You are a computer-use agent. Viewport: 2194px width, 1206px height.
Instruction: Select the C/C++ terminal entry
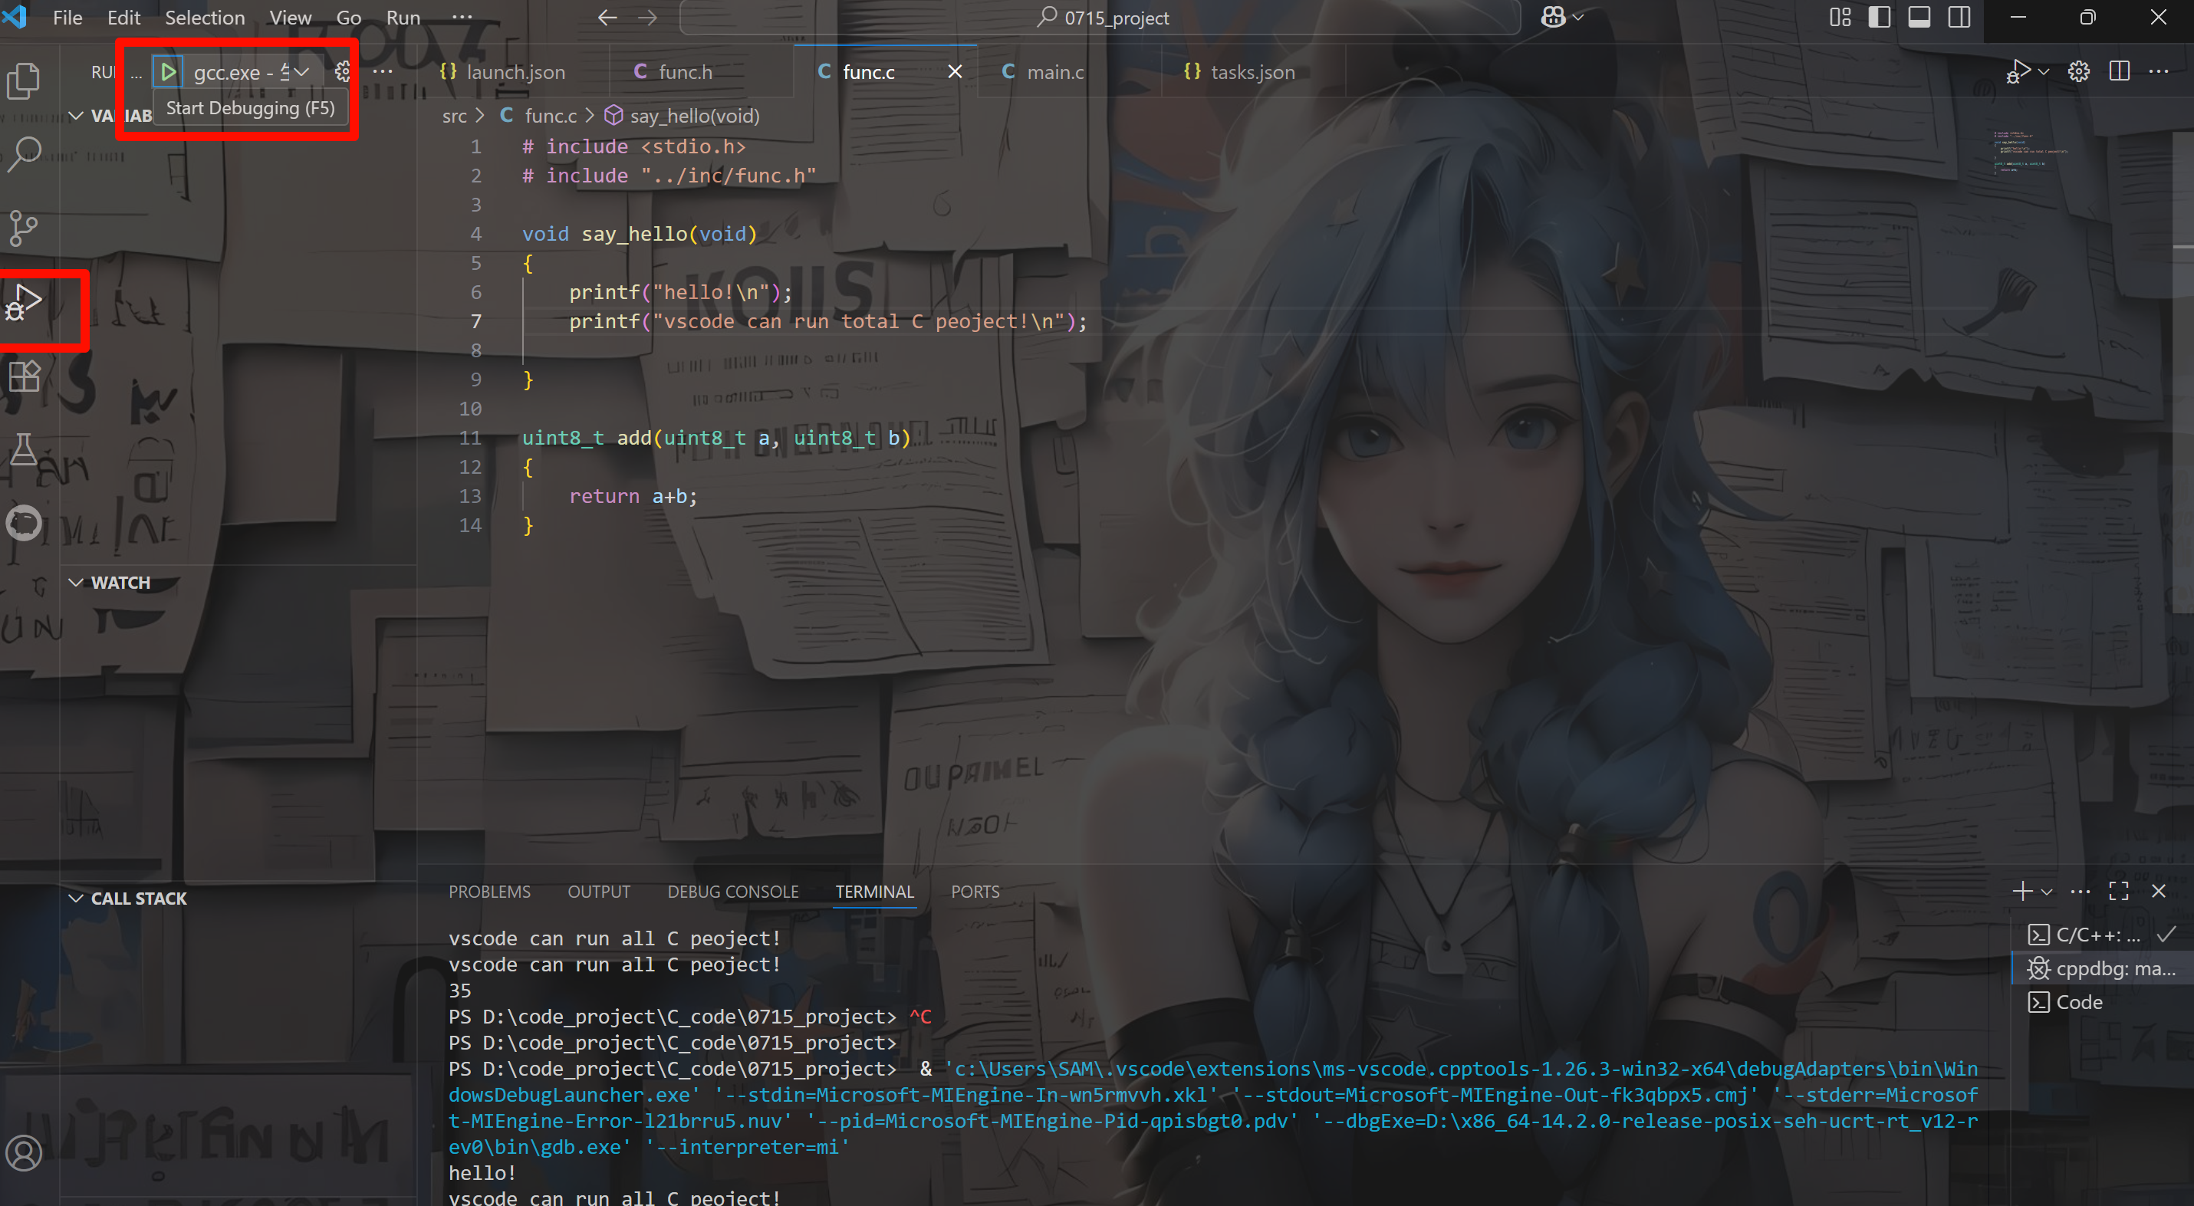(x=2100, y=935)
